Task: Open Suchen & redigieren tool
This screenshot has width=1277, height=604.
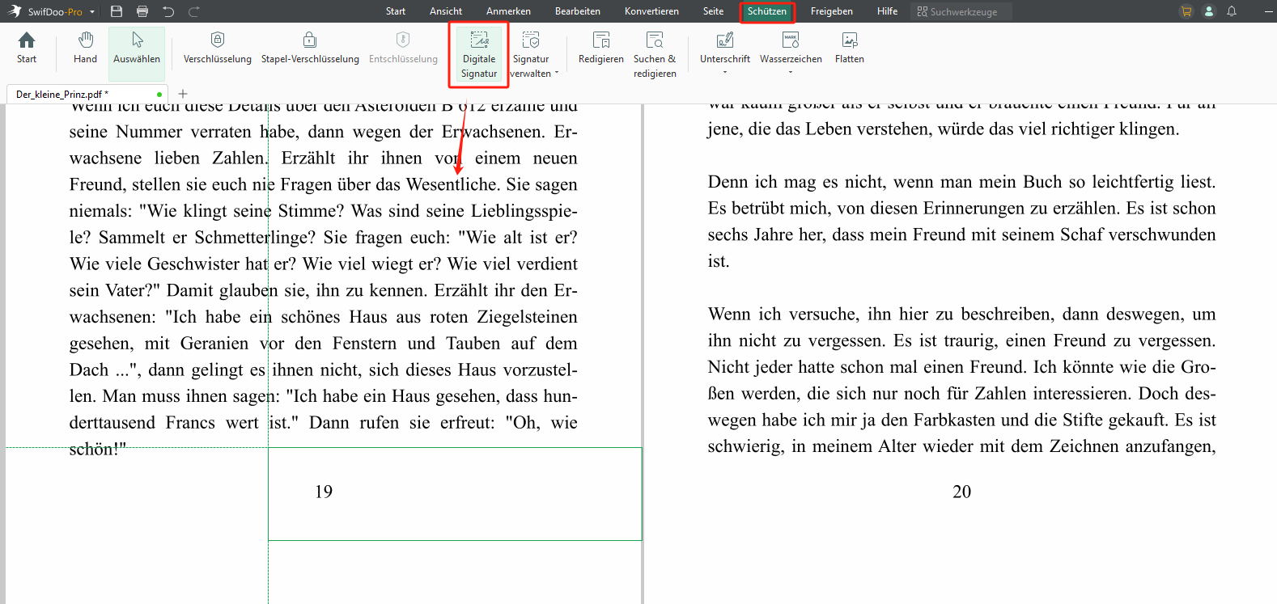Action: [x=655, y=55]
